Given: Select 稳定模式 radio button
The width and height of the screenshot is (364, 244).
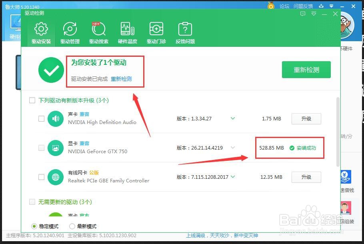Looking at the screenshot, I should pos(34,226).
